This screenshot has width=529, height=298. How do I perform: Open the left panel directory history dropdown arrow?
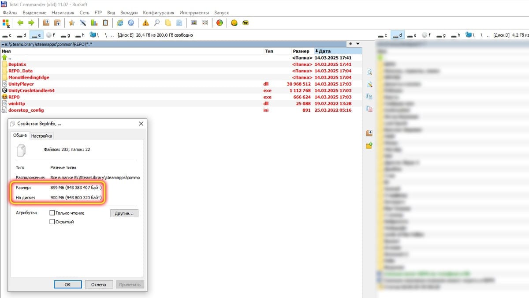[x=358, y=44]
